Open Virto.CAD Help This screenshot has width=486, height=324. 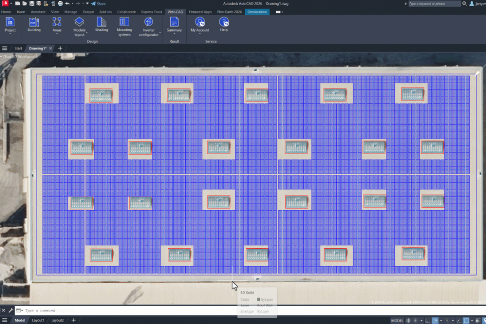point(224,25)
